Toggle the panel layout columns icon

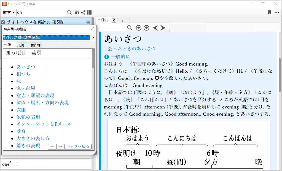89,12
